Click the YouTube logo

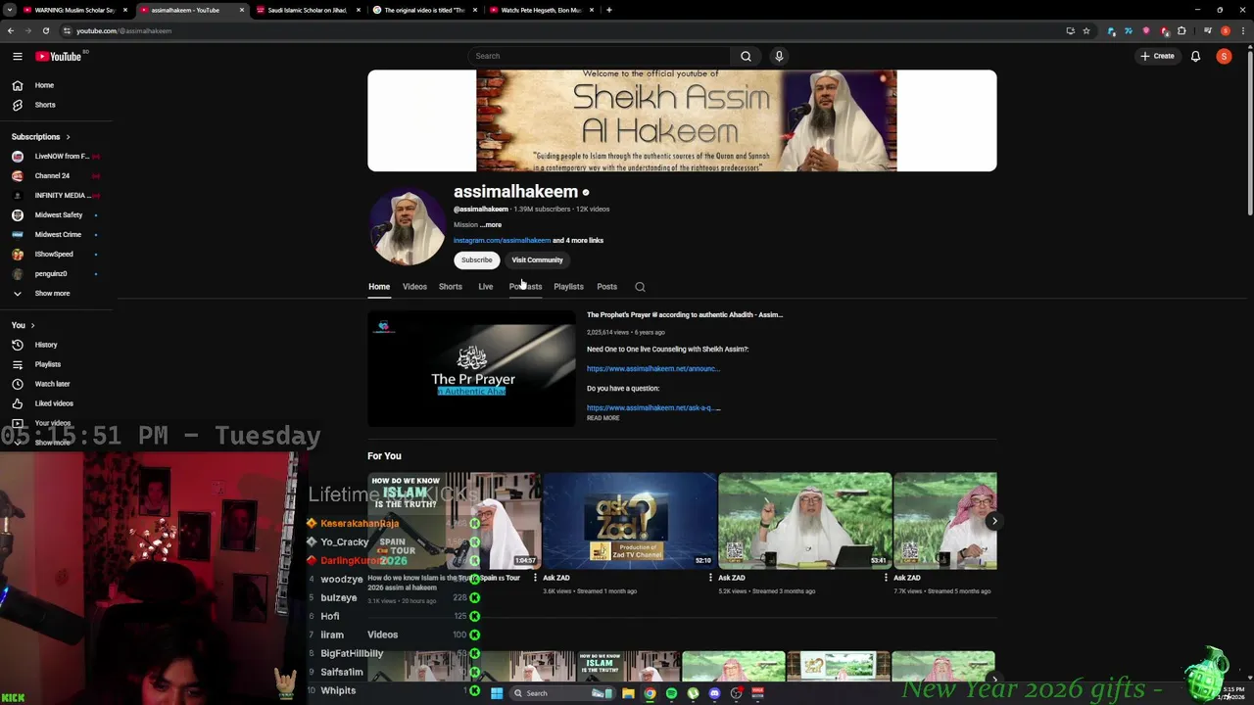point(59,56)
